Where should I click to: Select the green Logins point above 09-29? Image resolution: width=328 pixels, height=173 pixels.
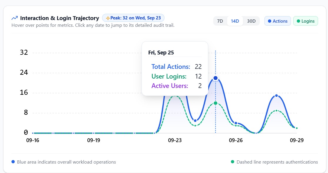click(297, 128)
